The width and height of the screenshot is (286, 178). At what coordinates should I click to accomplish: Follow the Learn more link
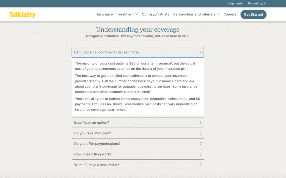[116, 110]
